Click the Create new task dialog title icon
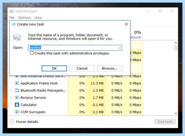The image size is (185, 136). tap(14, 24)
